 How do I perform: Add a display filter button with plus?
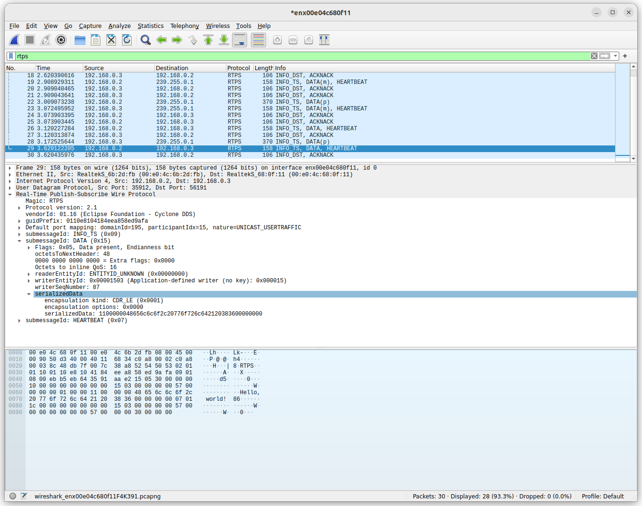pos(625,56)
